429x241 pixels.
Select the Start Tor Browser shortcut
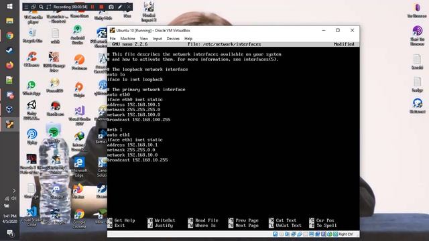[417, 35]
